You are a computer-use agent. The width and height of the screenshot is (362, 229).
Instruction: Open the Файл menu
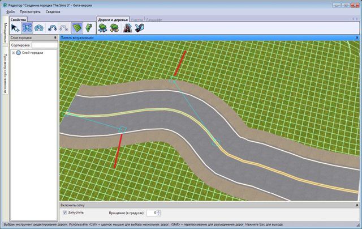[11, 11]
